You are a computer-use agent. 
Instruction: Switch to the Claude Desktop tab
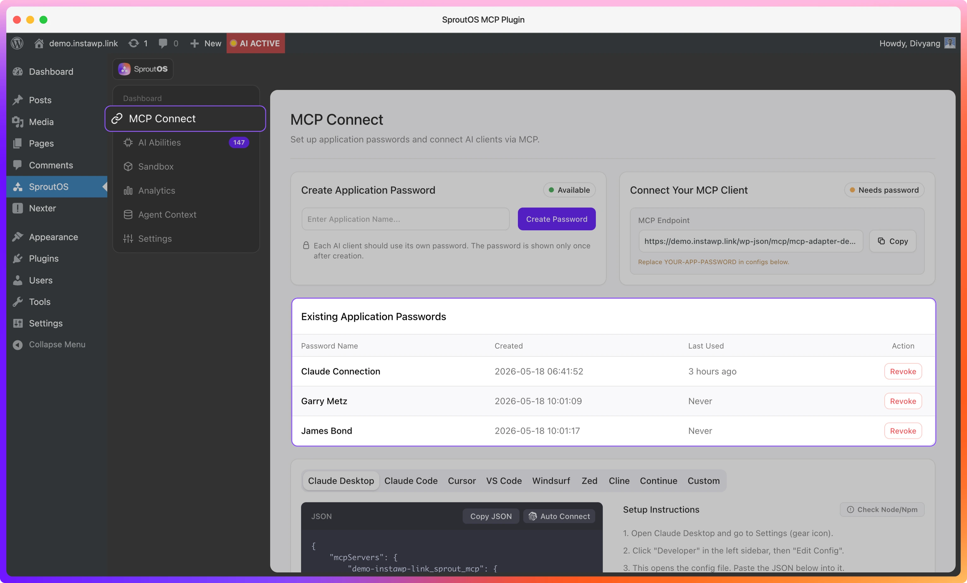(341, 481)
